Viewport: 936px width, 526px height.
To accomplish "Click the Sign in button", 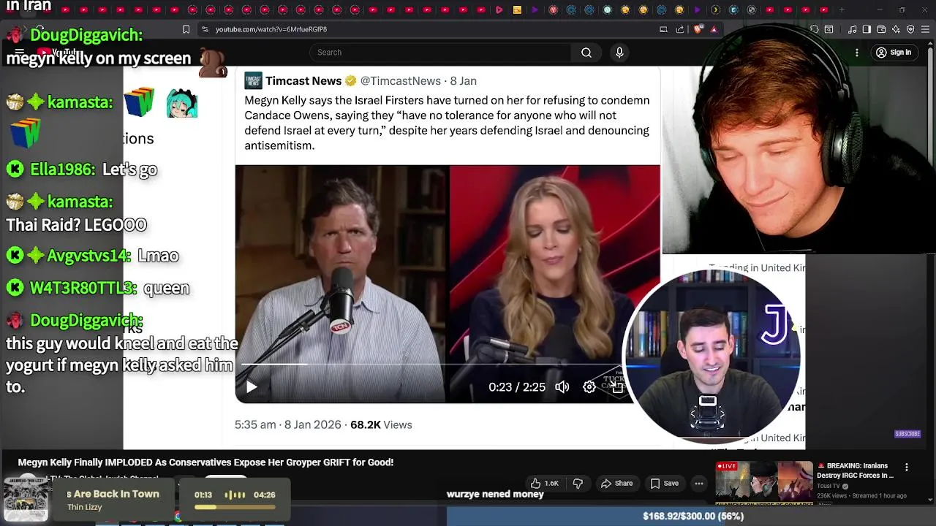I will click(894, 53).
